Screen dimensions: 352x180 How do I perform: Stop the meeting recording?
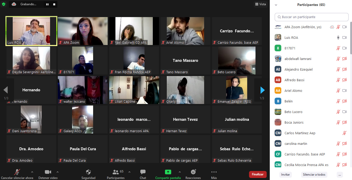(54, 4)
